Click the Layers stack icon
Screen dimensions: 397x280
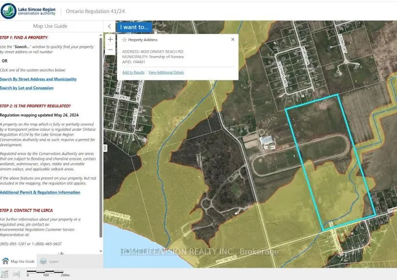[43, 262]
